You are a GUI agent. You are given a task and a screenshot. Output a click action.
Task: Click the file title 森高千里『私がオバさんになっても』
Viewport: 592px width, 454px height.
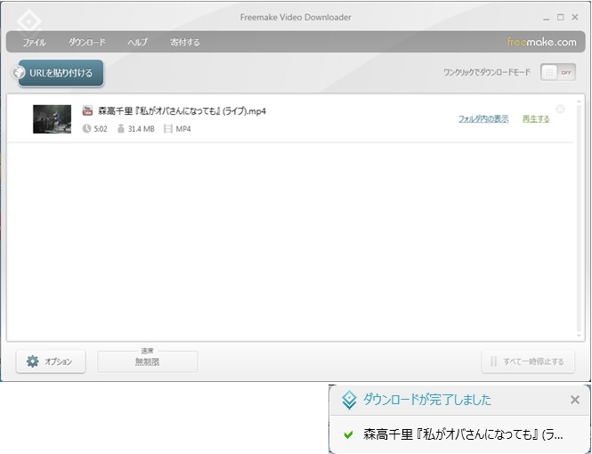click(x=182, y=111)
